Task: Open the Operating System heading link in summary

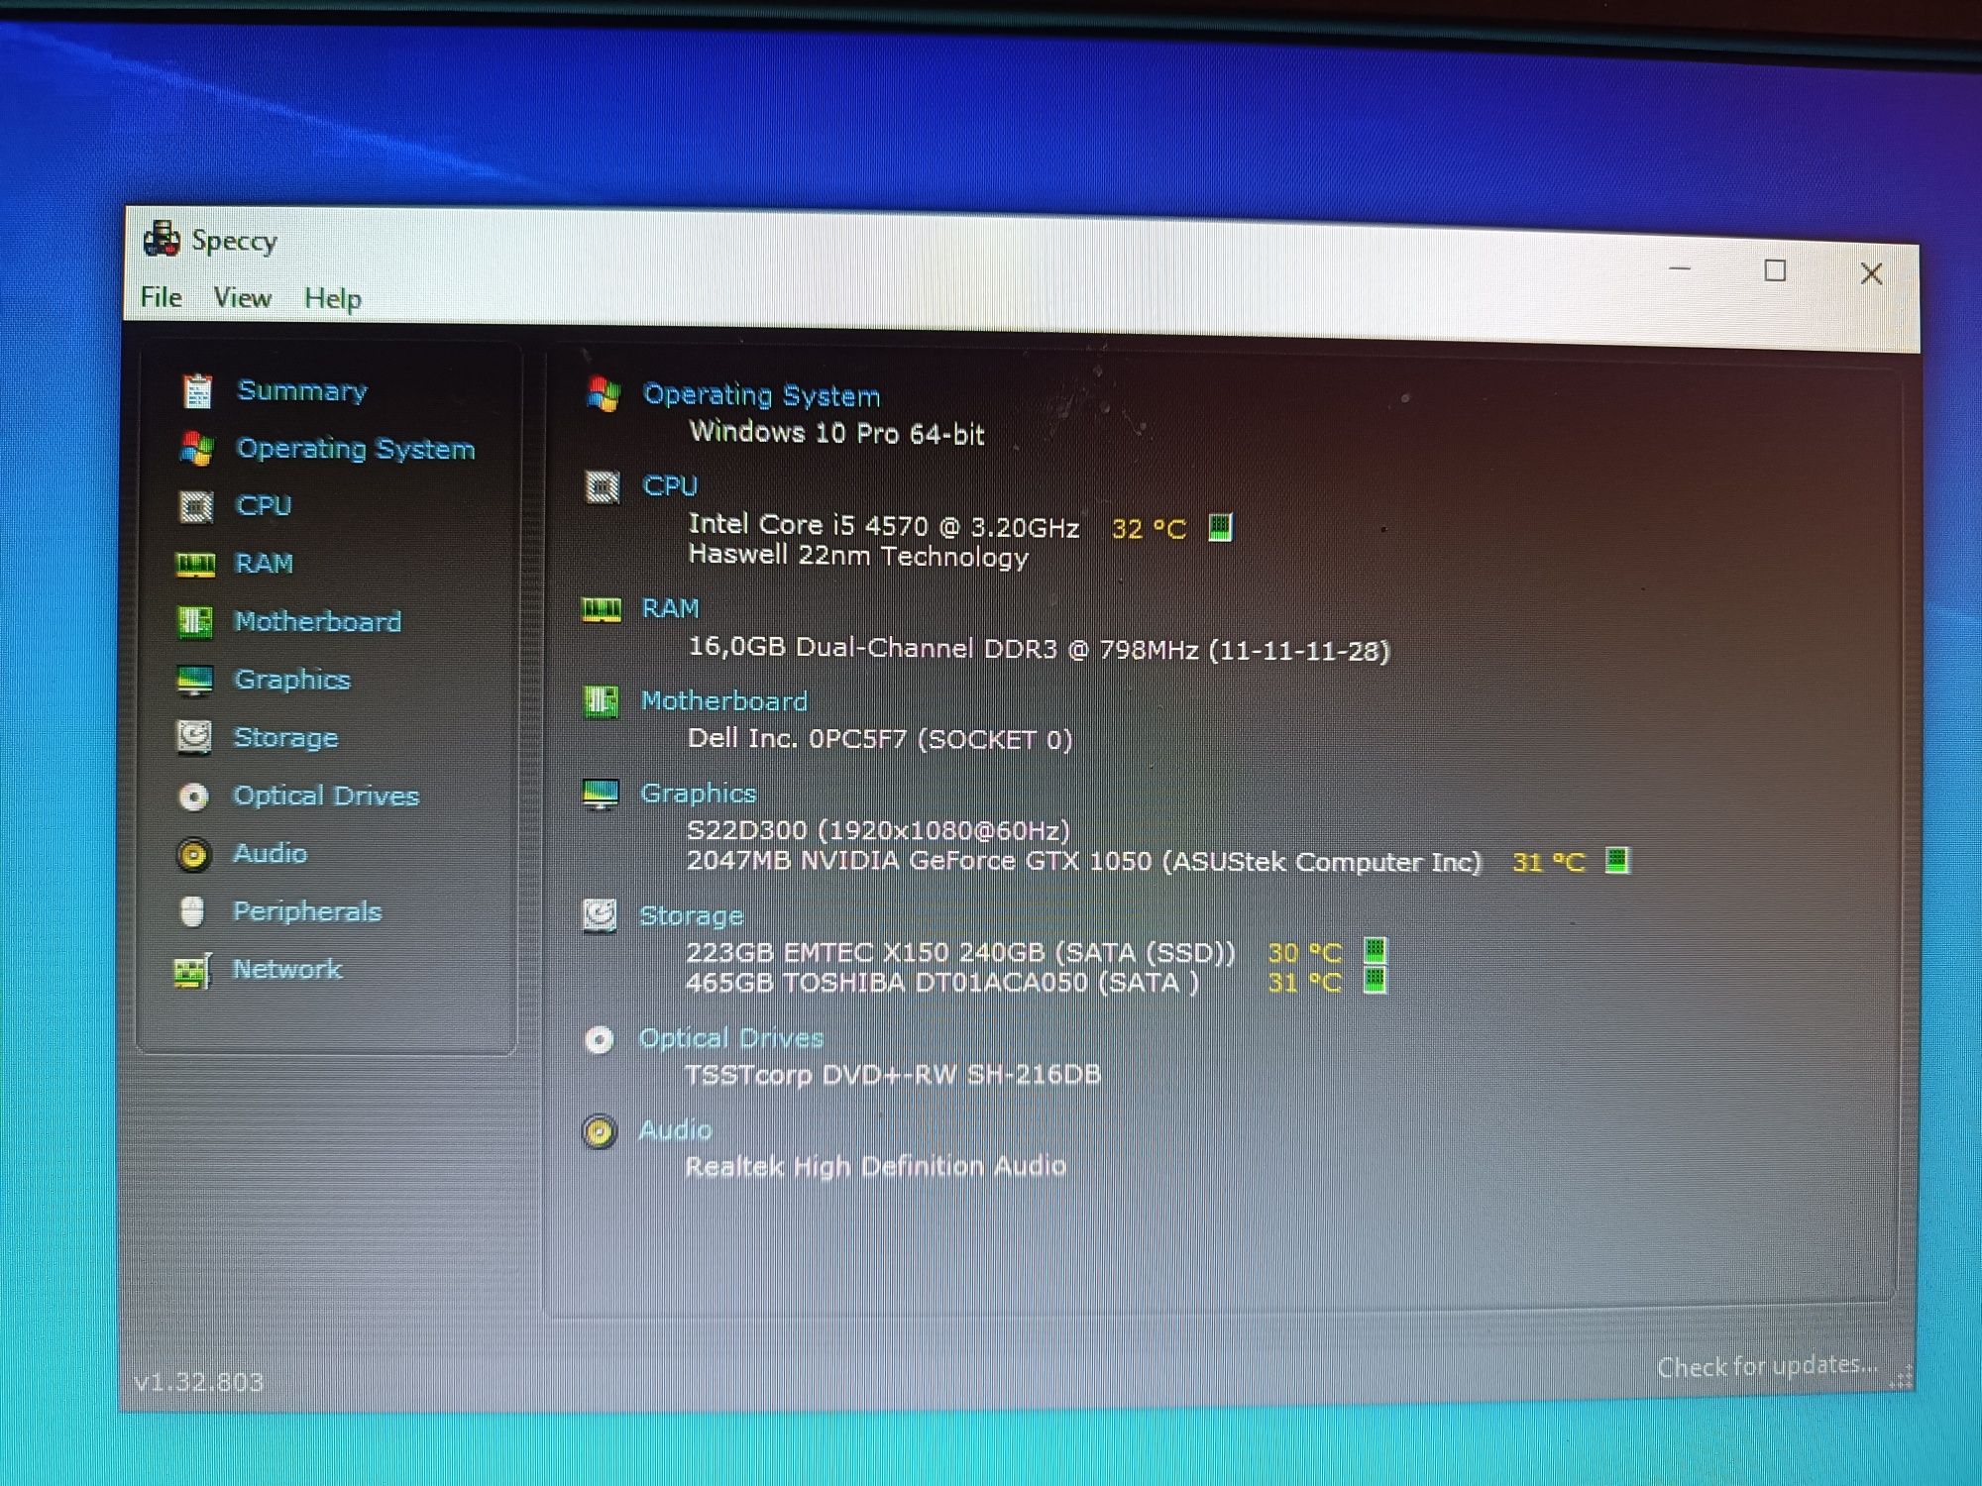Action: pyautogui.click(x=761, y=395)
